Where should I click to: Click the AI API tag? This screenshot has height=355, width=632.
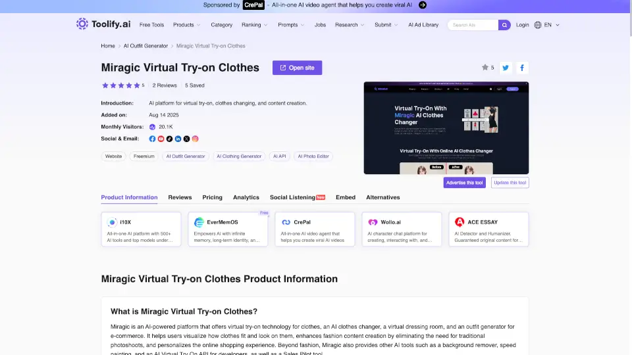(x=279, y=156)
